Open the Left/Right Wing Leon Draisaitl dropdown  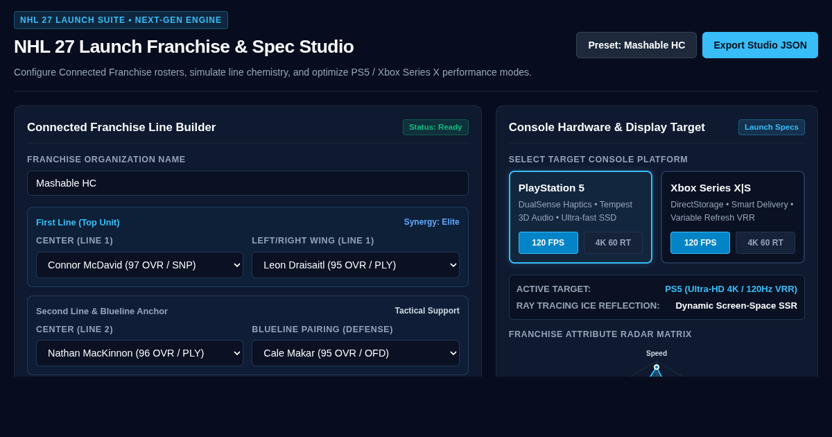[x=356, y=265]
